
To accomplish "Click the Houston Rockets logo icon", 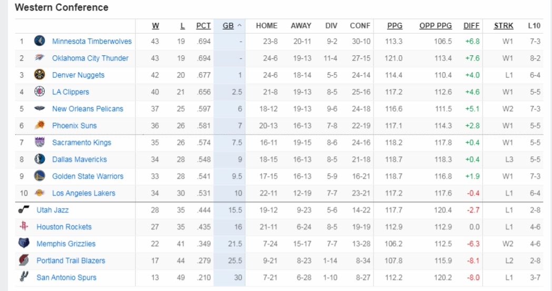I will pos(24,227).
